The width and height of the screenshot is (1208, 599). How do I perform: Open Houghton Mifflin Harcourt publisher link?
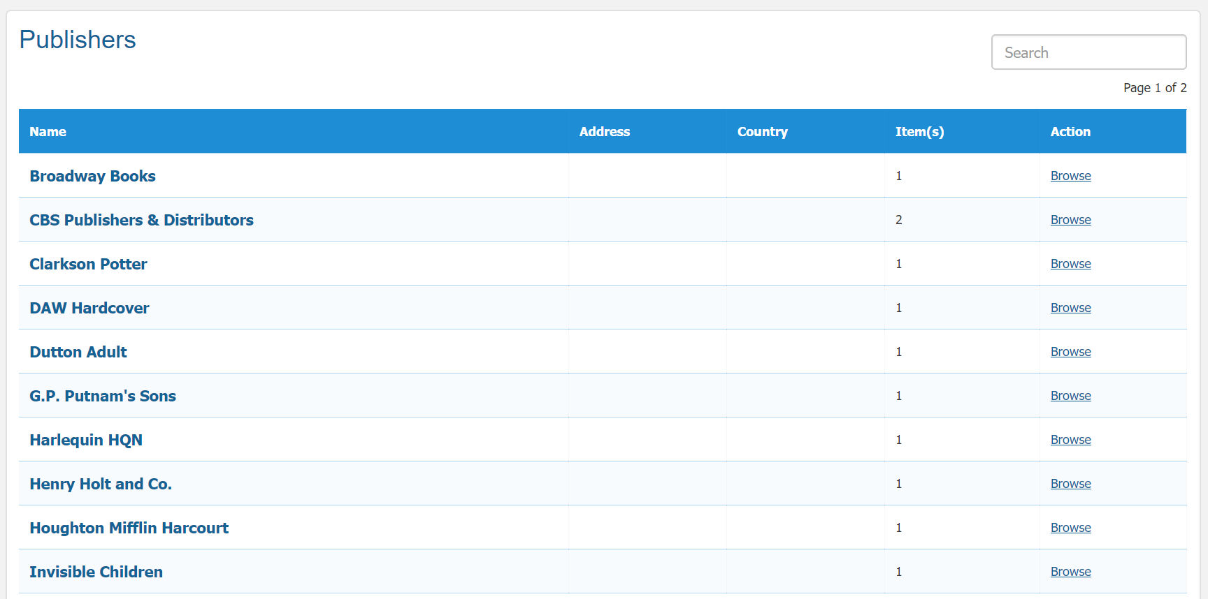tap(129, 528)
